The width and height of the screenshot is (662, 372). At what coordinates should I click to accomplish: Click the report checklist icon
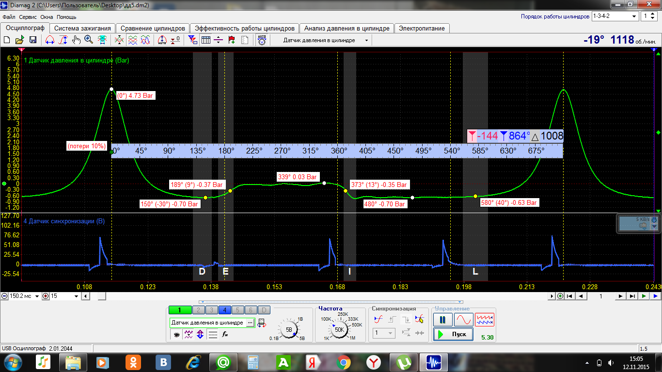coord(245,40)
